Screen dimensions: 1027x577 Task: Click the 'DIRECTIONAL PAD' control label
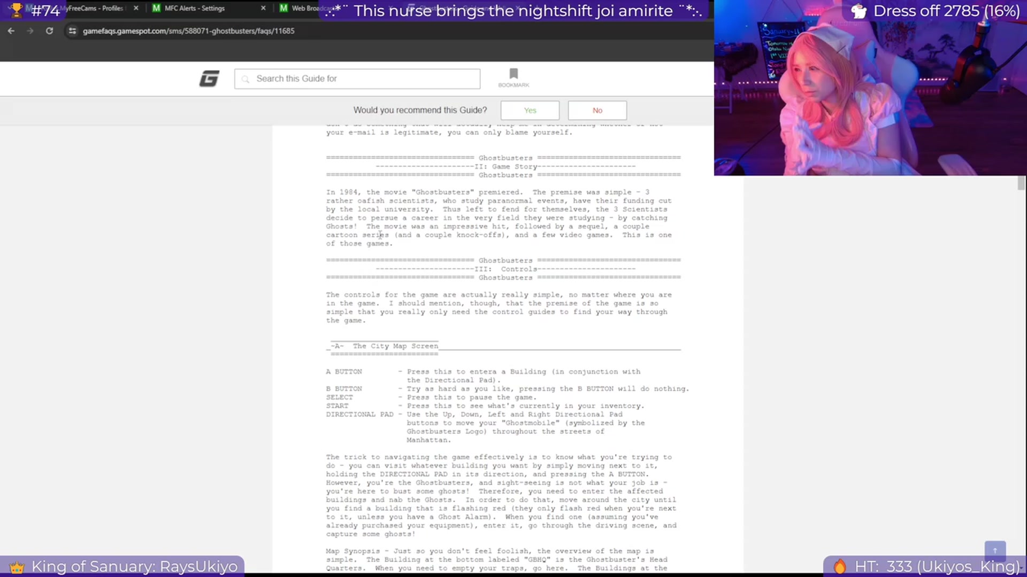pyautogui.click(x=359, y=415)
